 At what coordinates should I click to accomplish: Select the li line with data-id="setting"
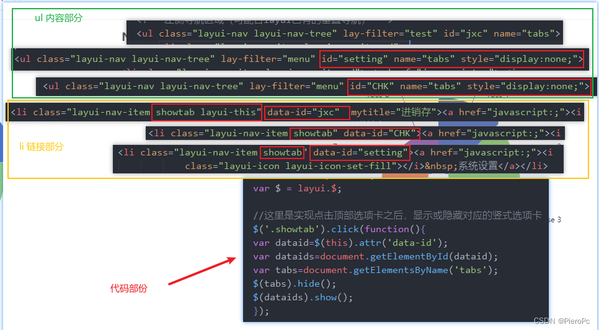pos(335,152)
